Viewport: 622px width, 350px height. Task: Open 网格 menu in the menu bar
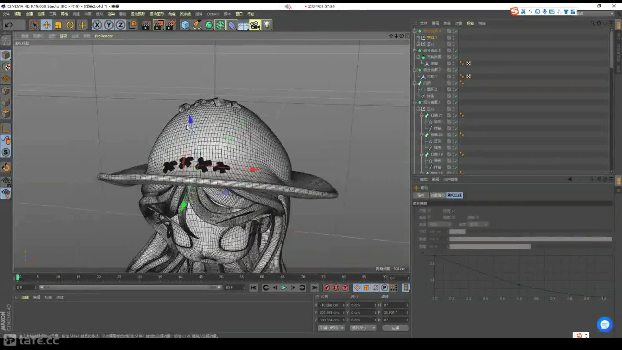pyautogui.click(x=64, y=14)
